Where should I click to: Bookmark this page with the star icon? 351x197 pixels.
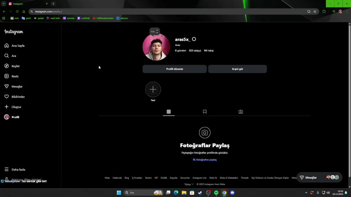315,11
